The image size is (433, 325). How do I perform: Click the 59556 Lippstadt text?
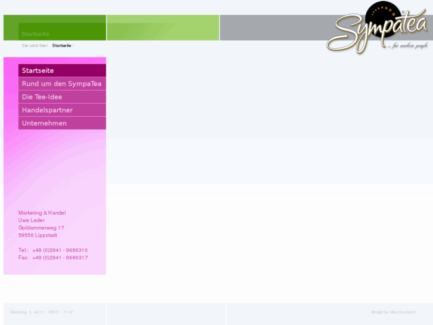coord(38,235)
